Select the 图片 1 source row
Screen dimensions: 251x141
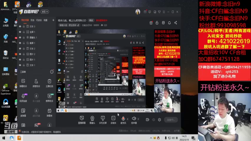[x=36, y=60]
